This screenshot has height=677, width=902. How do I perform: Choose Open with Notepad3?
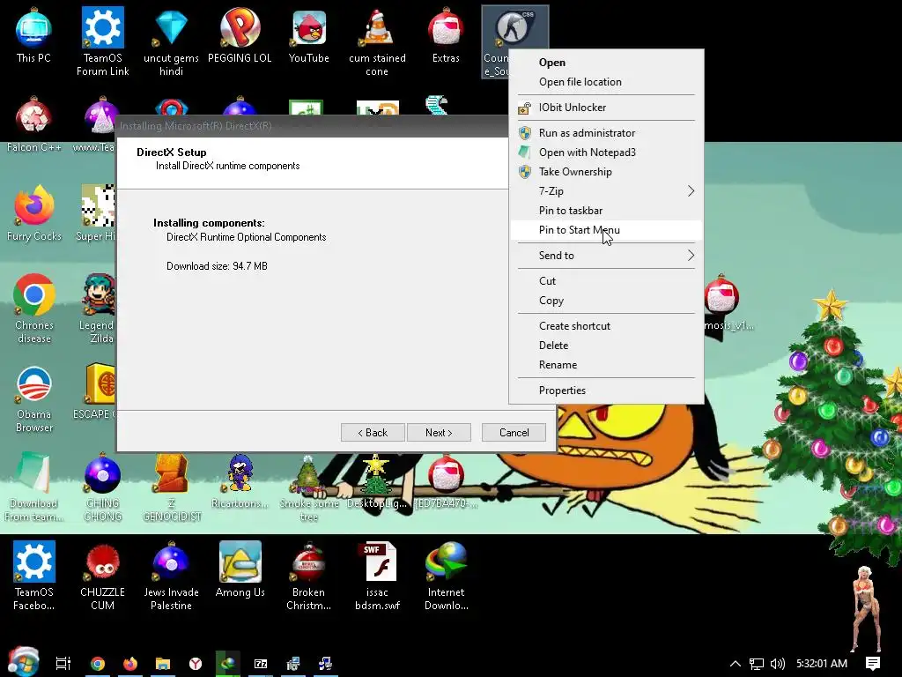point(606,152)
